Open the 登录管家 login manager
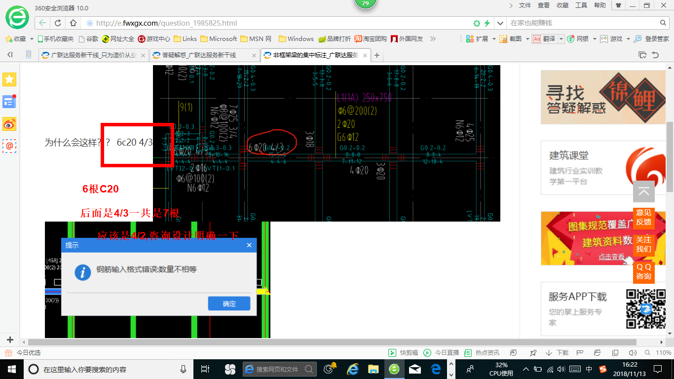This screenshot has width=674, height=379. [x=651, y=38]
